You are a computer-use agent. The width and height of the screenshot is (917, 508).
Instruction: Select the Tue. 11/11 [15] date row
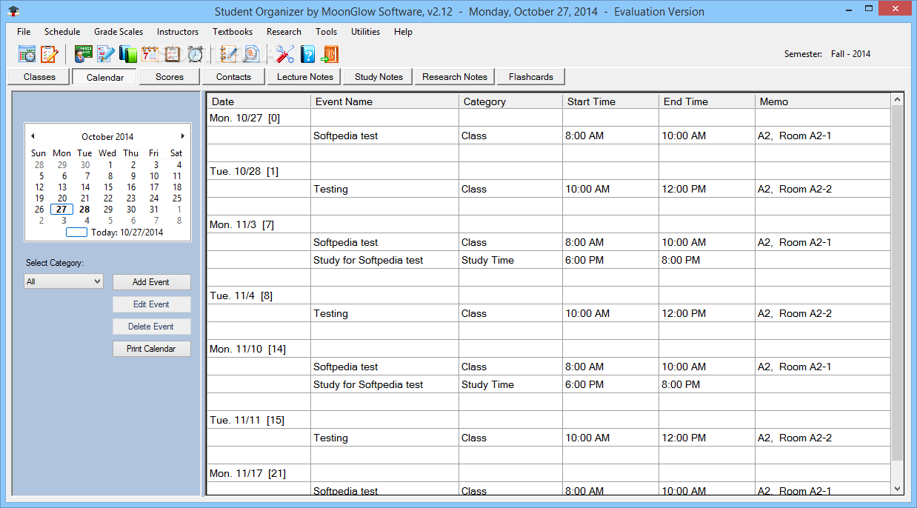548,420
